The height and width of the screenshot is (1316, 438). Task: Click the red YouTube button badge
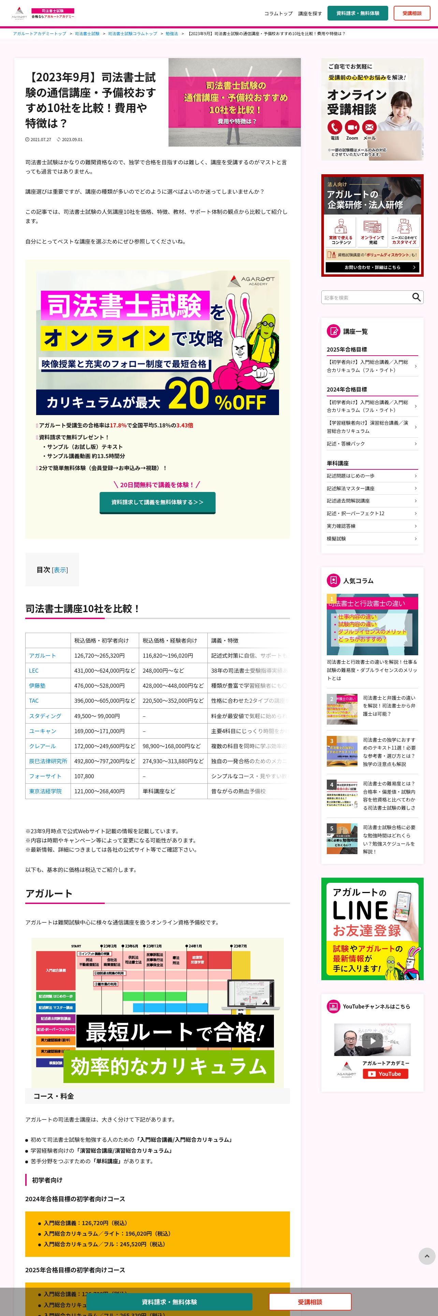pos(385,1074)
